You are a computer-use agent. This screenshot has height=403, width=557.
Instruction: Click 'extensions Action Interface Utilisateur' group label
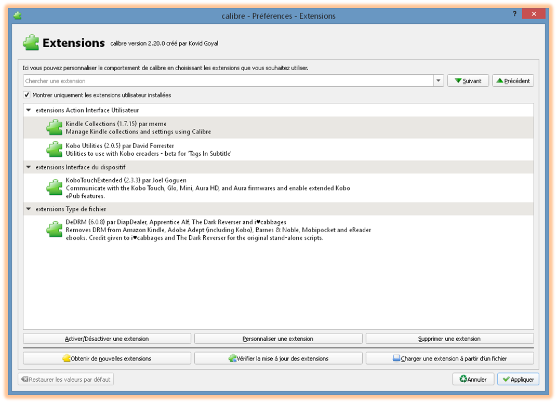[x=87, y=110]
